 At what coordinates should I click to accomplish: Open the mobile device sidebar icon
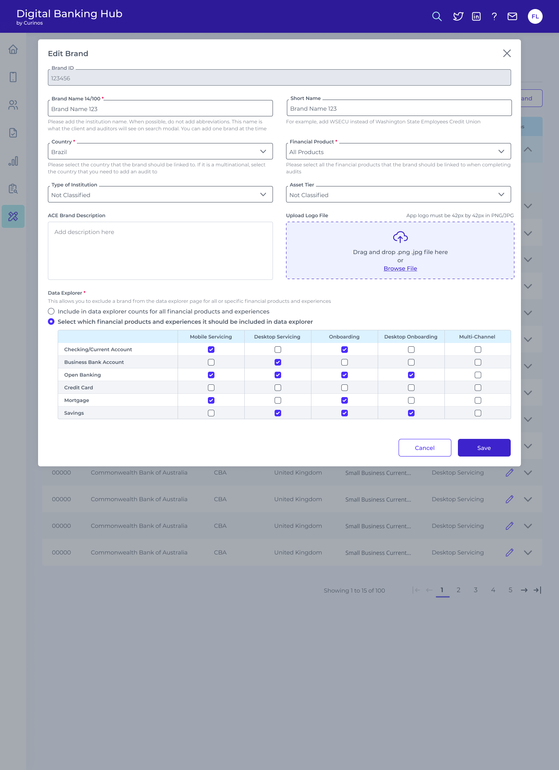point(13,77)
